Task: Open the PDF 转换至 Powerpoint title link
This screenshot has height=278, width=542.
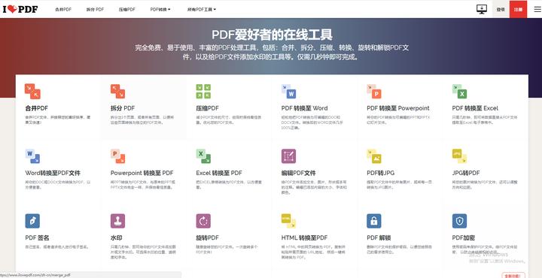Action: tap(398, 108)
